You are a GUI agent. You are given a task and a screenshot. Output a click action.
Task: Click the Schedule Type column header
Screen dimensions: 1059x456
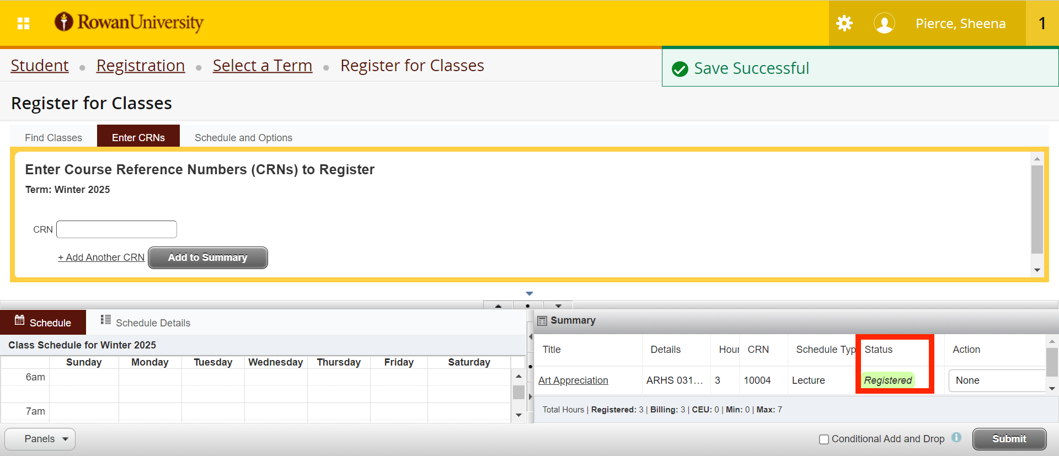click(x=822, y=350)
